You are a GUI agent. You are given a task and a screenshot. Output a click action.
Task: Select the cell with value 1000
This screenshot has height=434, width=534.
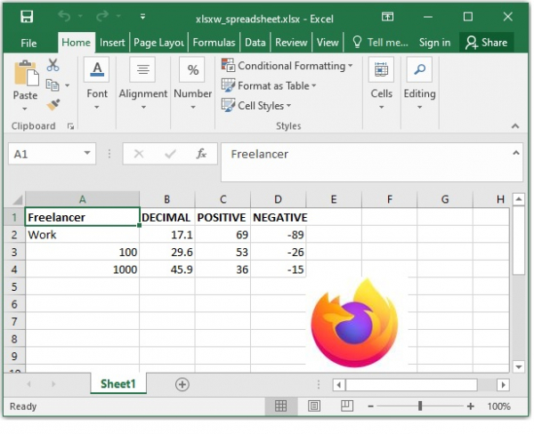[82, 269]
